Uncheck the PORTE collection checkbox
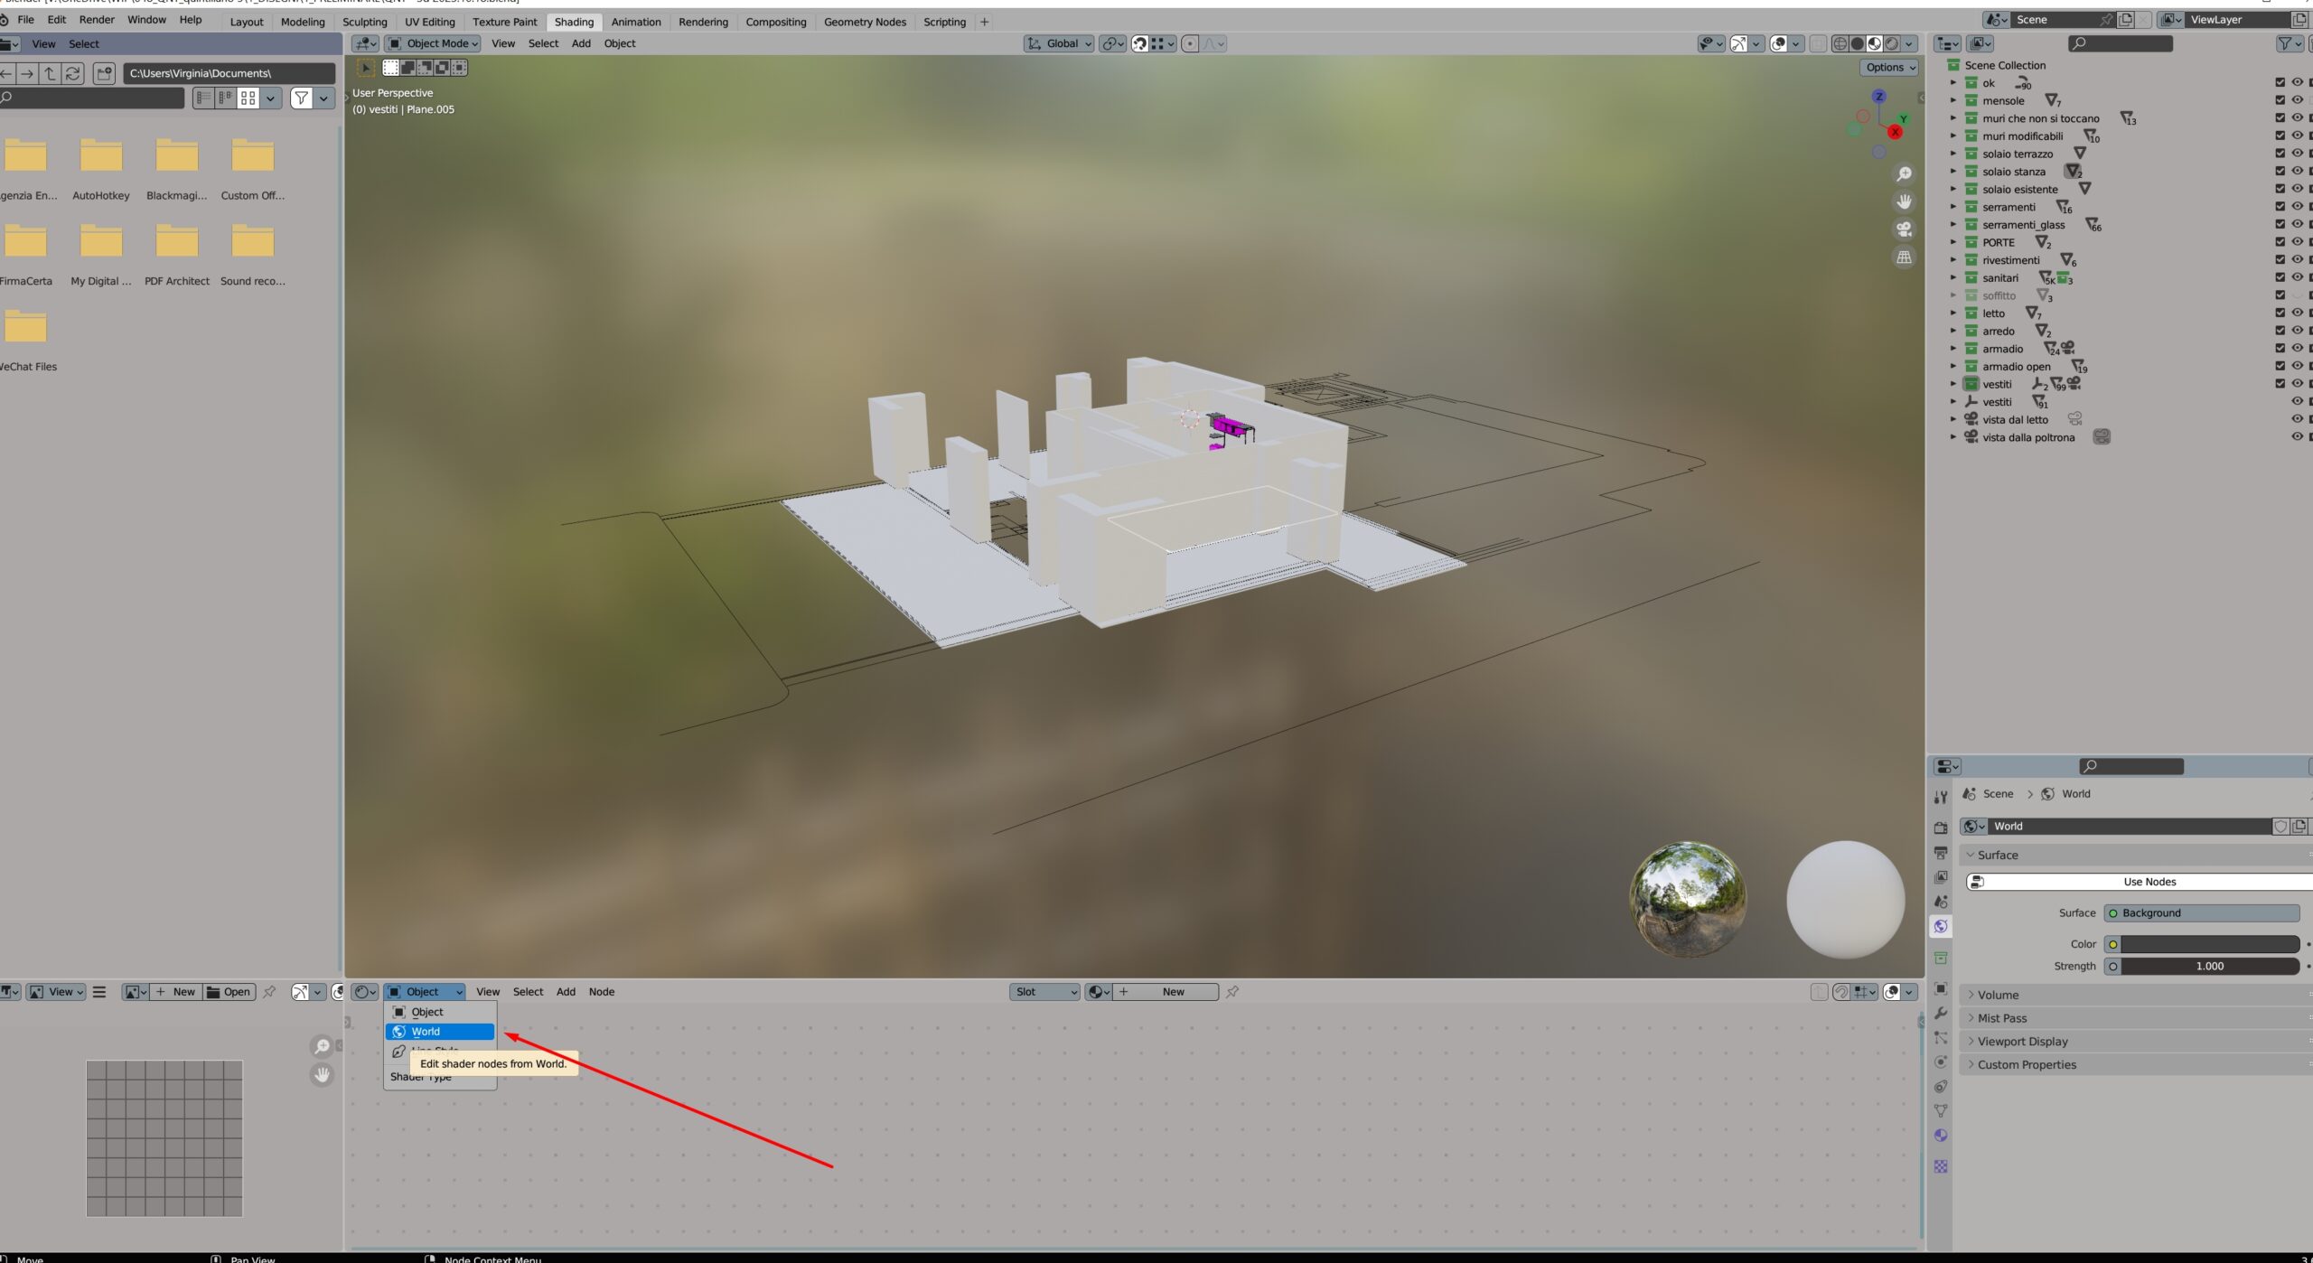The height and width of the screenshot is (1263, 2313). (2280, 242)
